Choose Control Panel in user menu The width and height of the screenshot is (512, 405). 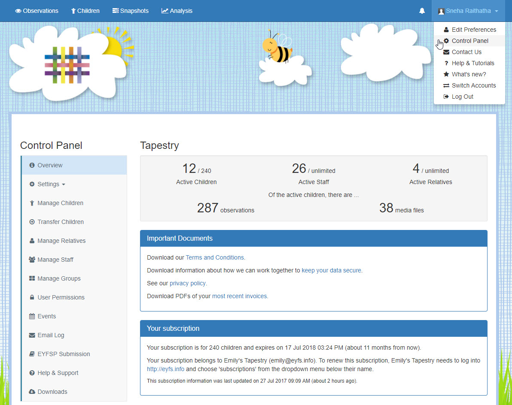click(x=469, y=41)
